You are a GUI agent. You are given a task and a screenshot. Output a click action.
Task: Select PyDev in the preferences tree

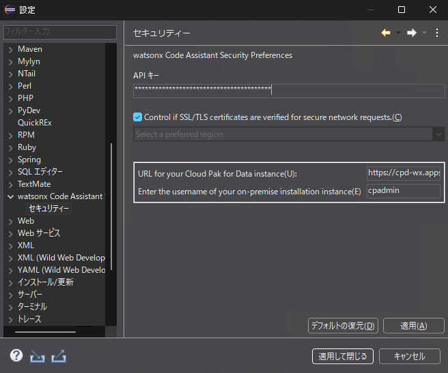[x=29, y=110]
